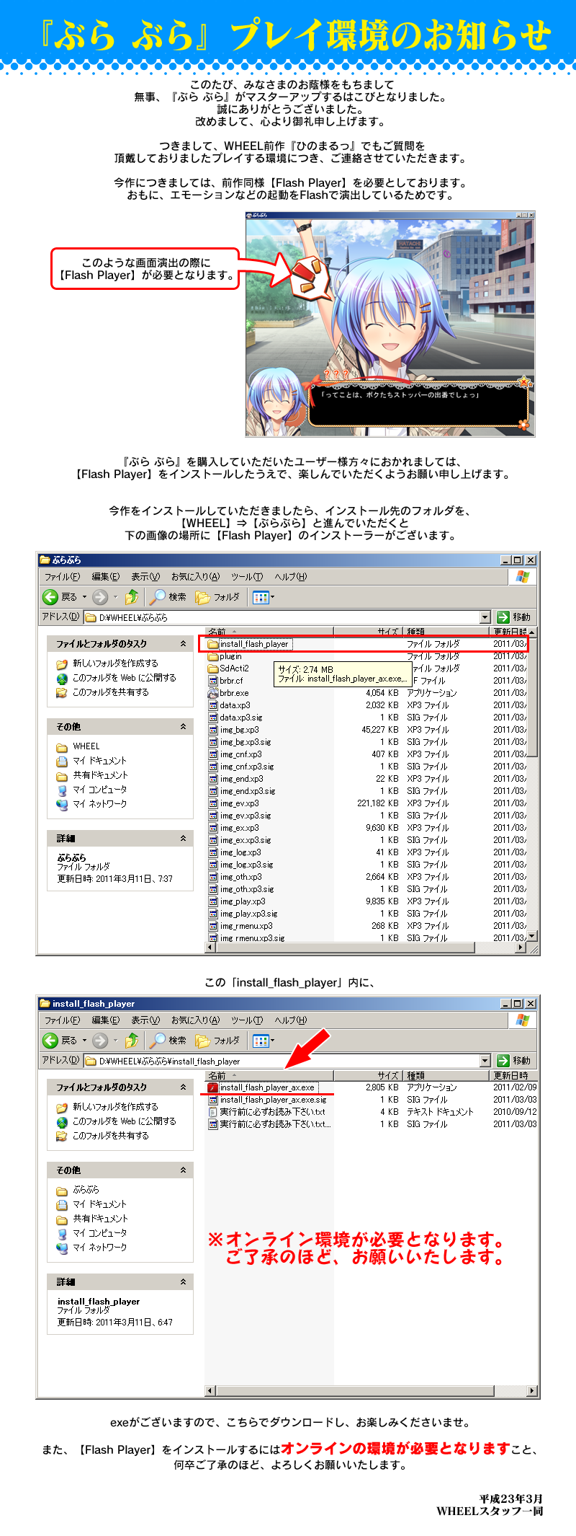The height and width of the screenshot is (1536, 576).
Task: Open WHEEL folder link in その他 panel
Action: [x=78, y=746]
